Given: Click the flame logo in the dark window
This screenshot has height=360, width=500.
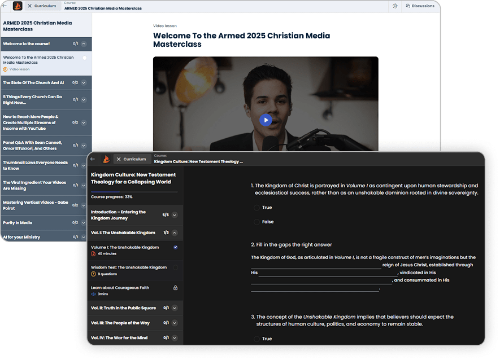Looking at the screenshot, I should coord(105,159).
